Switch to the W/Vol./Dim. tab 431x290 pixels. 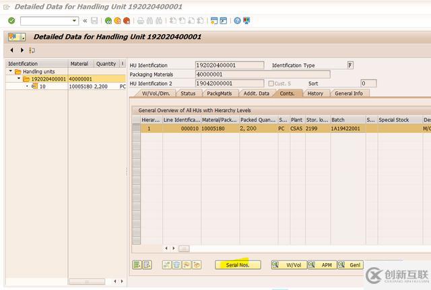click(156, 93)
